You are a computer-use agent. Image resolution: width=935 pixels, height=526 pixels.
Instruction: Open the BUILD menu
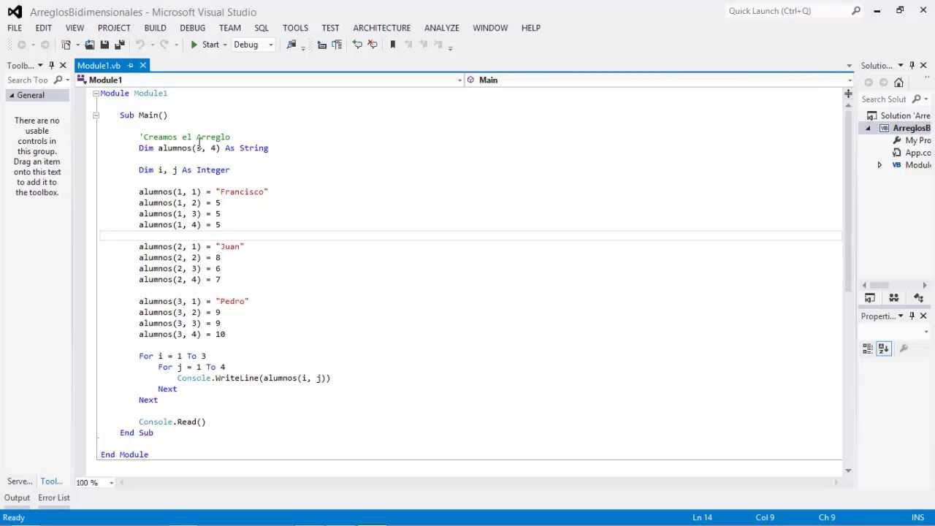(155, 28)
